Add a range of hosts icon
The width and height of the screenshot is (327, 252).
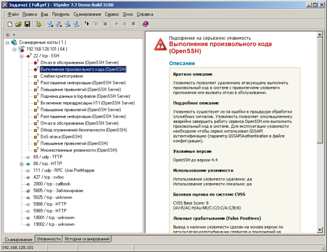59,24
